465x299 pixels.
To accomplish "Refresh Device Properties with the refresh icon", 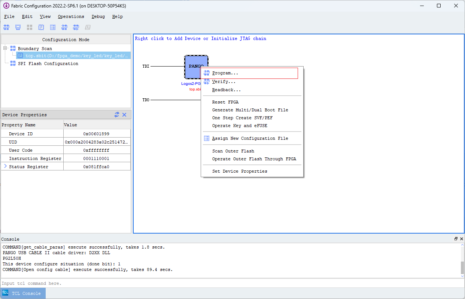I will [117, 115].
